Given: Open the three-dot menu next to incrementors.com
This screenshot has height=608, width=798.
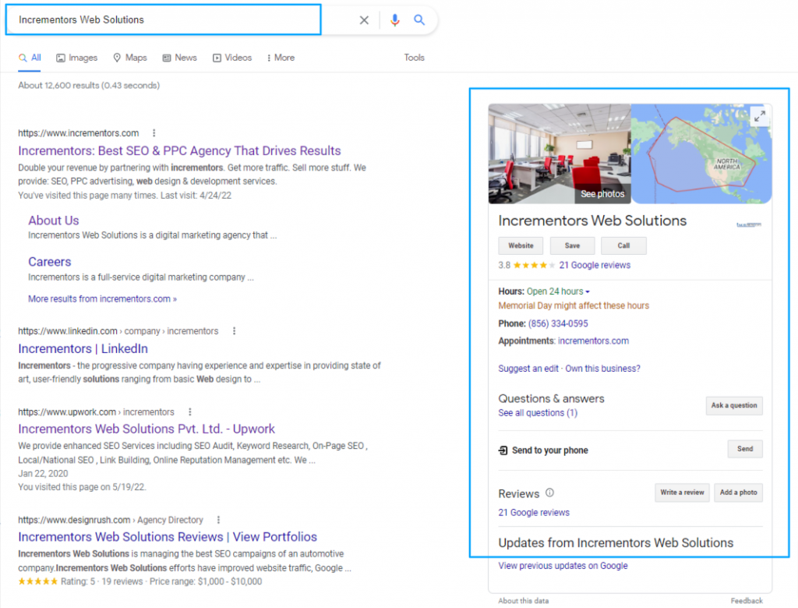Looking at the screenshot, I should click(x=154, y=133).
